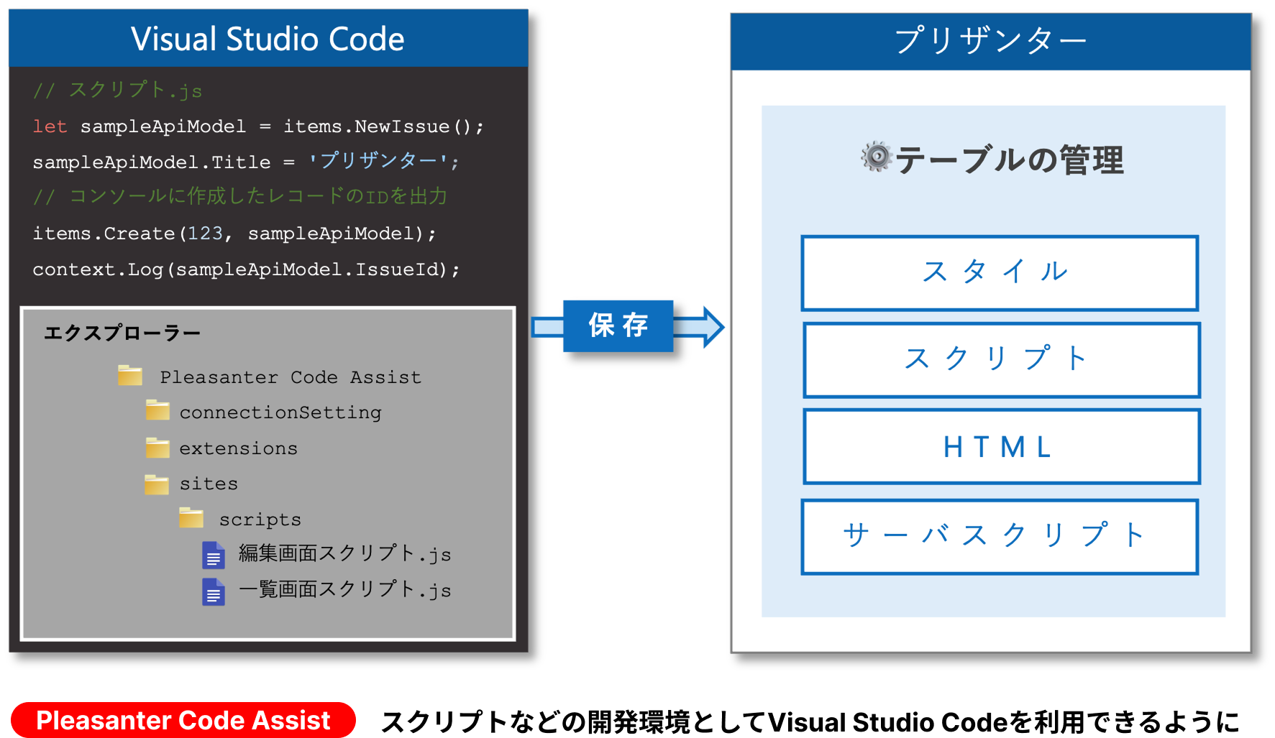The height and width of the screenshot is (738, 1275).
Task: Click the コンソールに作成したレコード comment line
Action: click(x=240, y=196)
